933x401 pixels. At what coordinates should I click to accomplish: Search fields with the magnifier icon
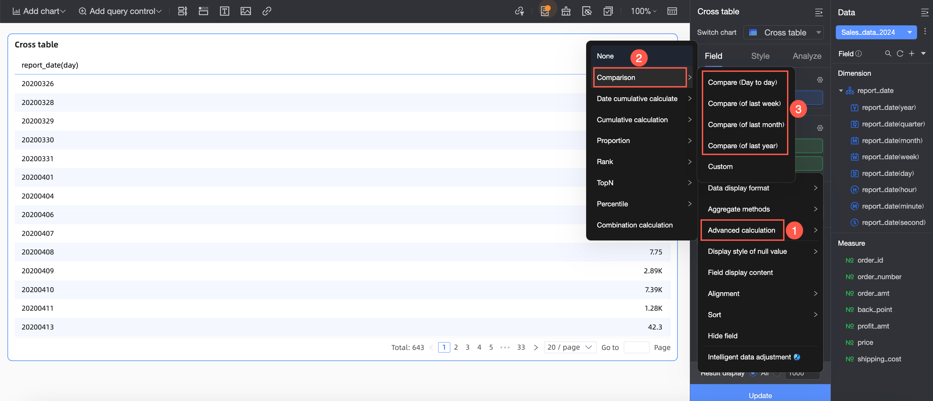[x=888, y=54]
